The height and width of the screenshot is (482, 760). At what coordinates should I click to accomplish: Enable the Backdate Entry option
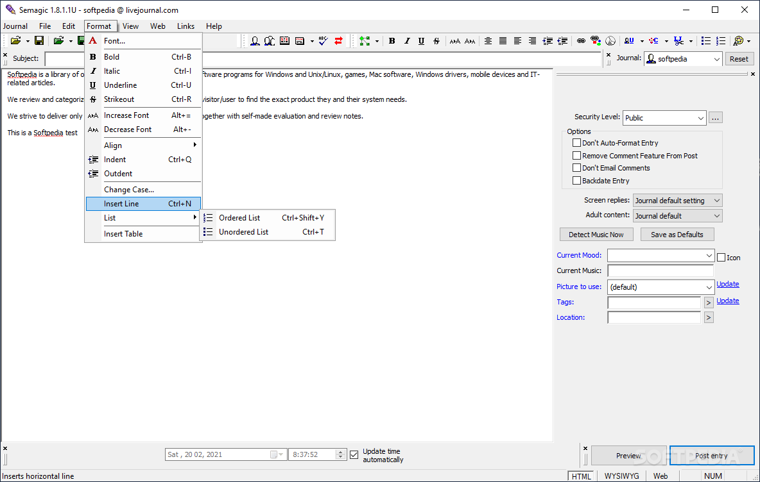577,181
